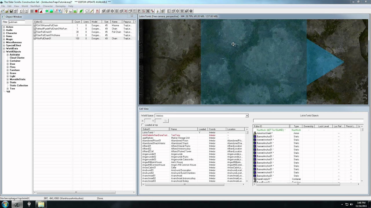Close the Object Window with its X
371x208 pixels.
pos(132,16)
